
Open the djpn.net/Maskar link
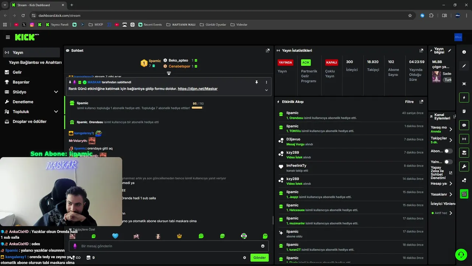(x=198, y=89)
